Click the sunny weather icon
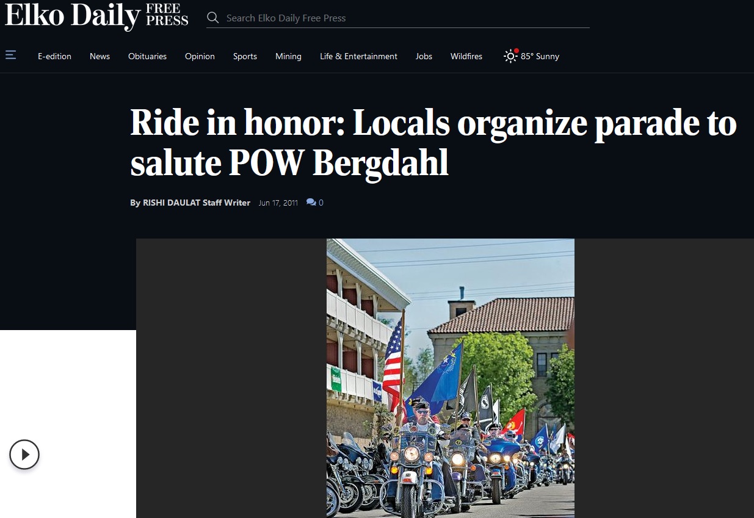The width and height of the screenshot is (754, 518). click(x=510, y=56)
